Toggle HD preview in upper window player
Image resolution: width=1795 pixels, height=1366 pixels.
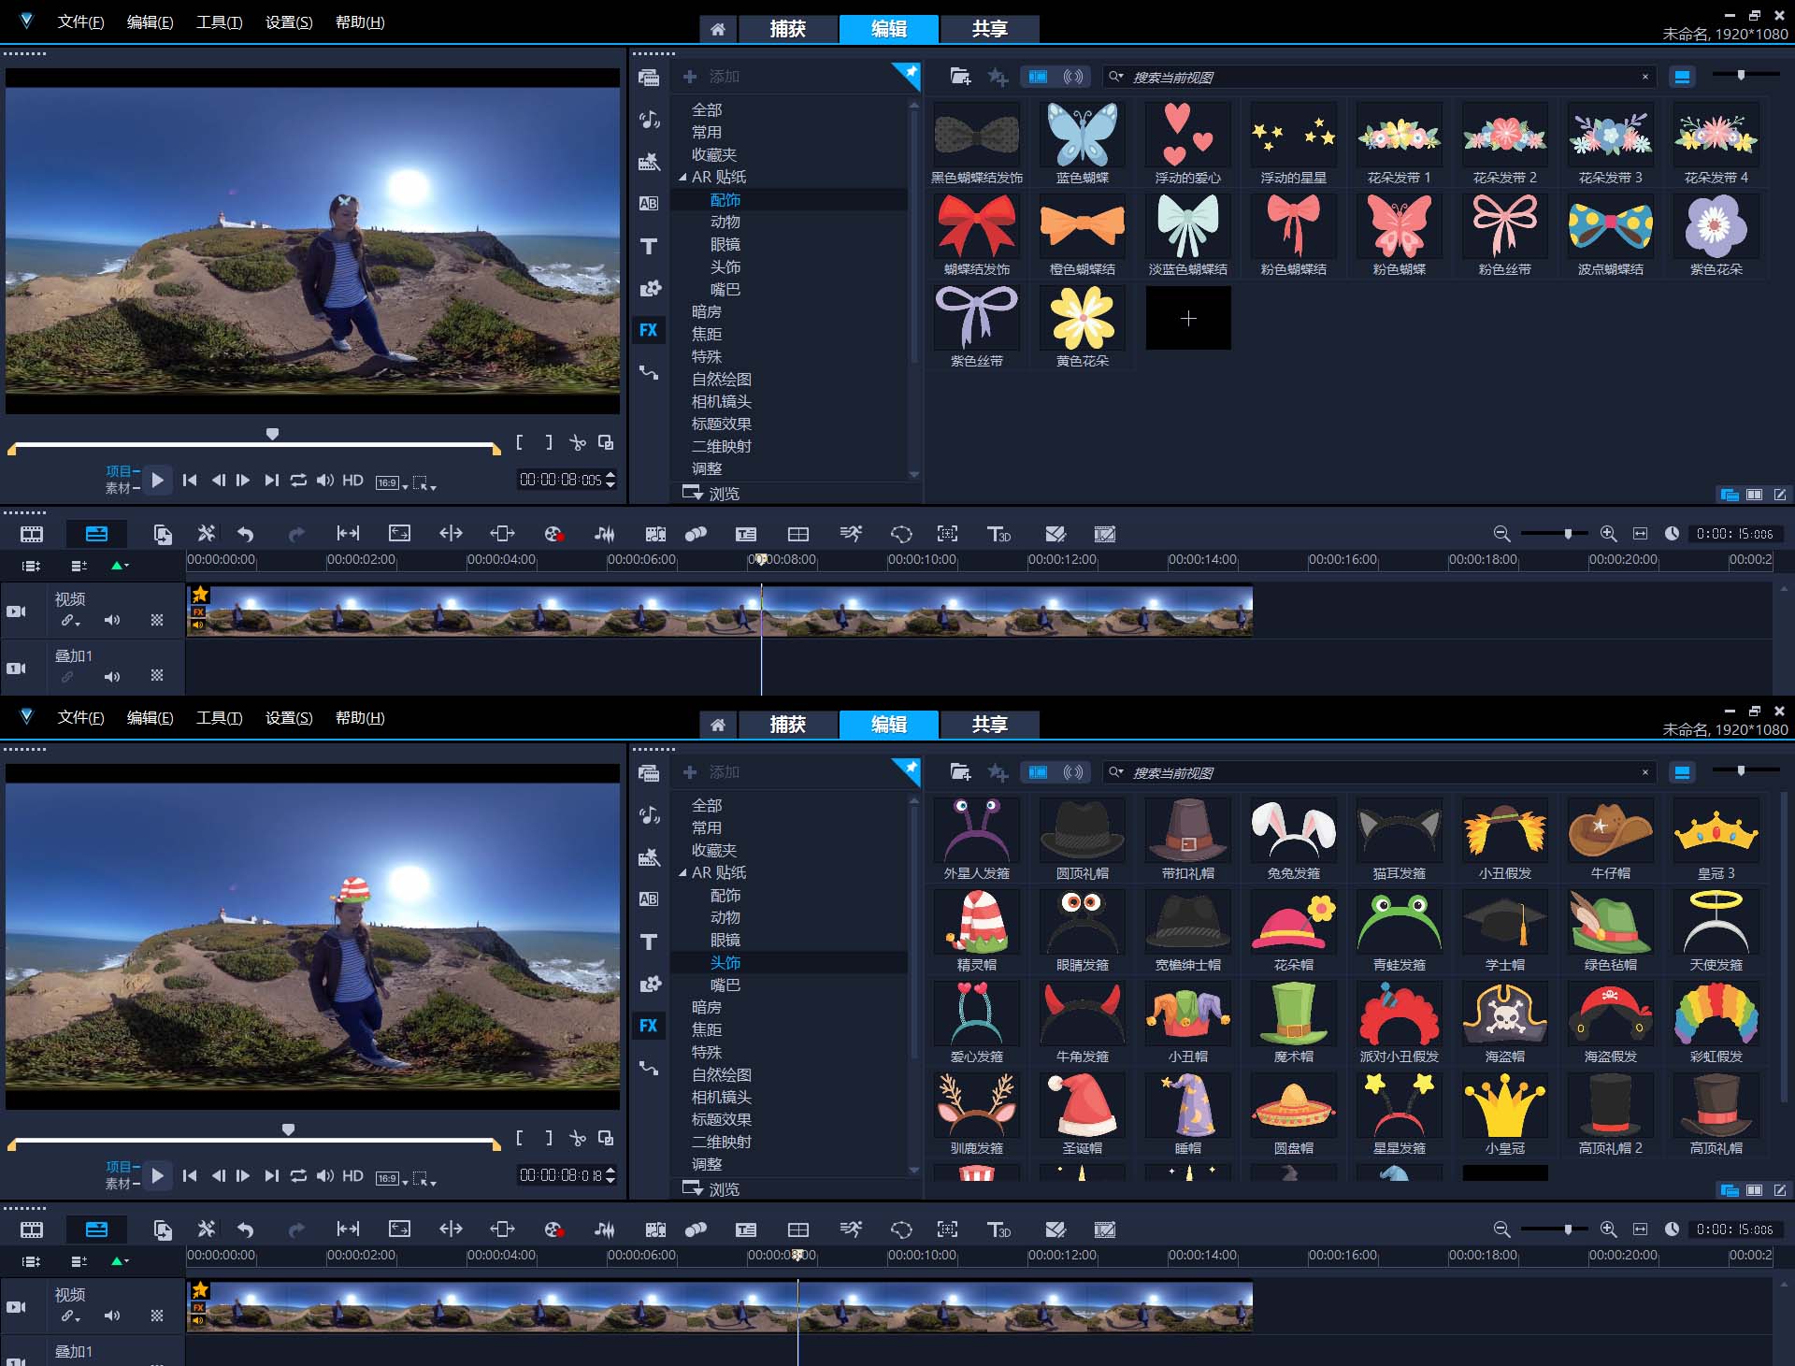[x=352, y=480]
